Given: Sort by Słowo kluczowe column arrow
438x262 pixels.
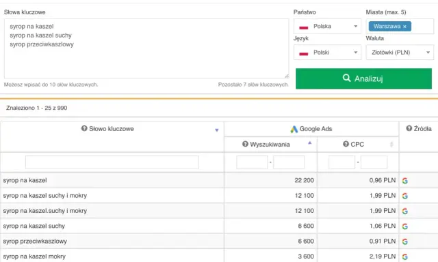Looking at the screenshot, I should pyautogui.click(x=217, y=130).
